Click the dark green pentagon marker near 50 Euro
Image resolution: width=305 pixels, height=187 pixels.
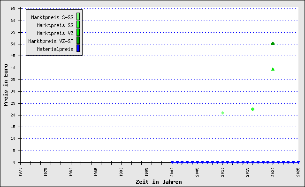tap(273, 43)
